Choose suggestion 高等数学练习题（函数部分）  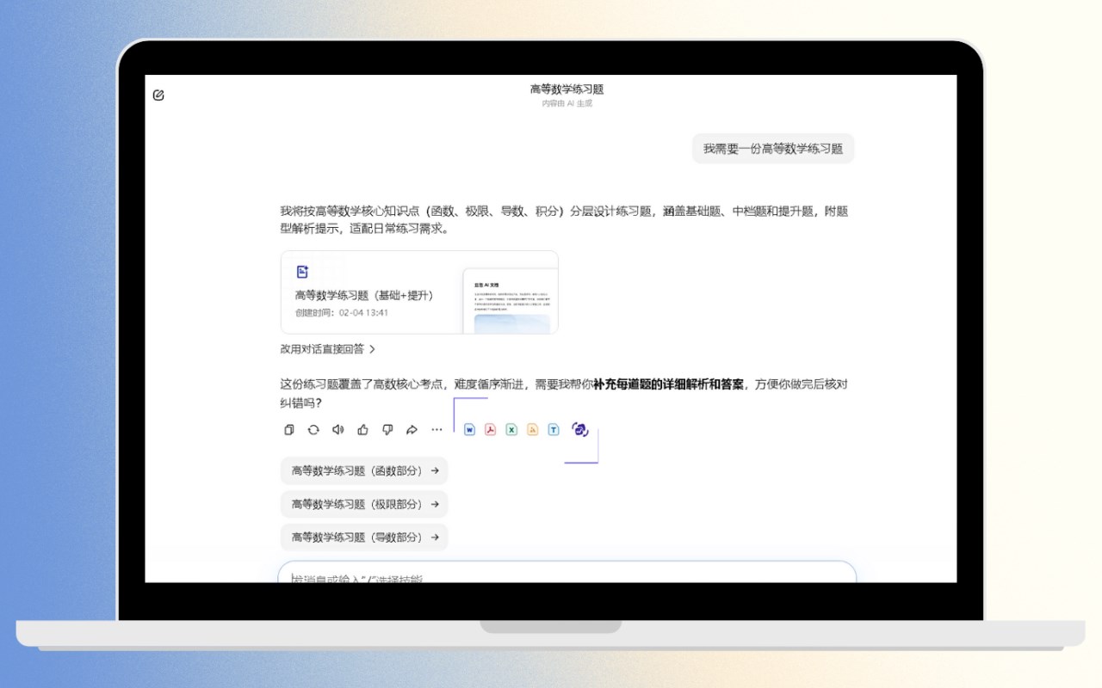pyautogui.click(x=364, y=470)
